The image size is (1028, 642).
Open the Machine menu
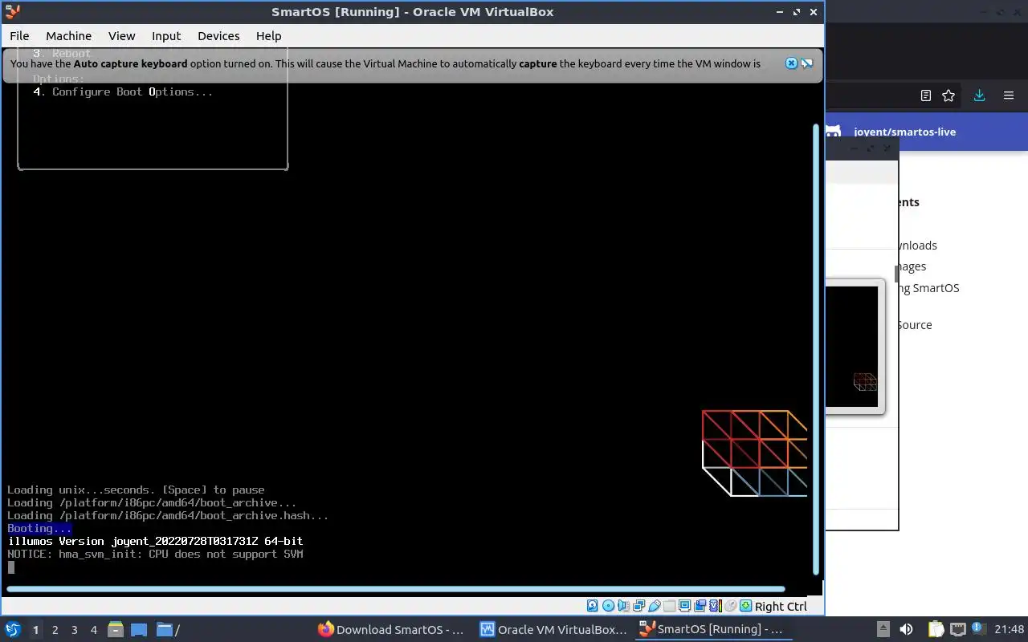68,36
